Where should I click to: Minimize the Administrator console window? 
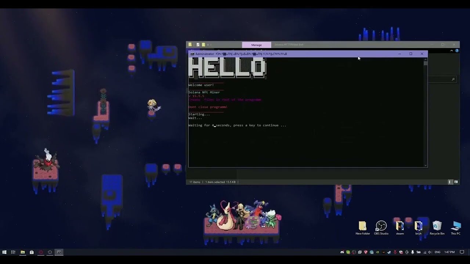399,54
